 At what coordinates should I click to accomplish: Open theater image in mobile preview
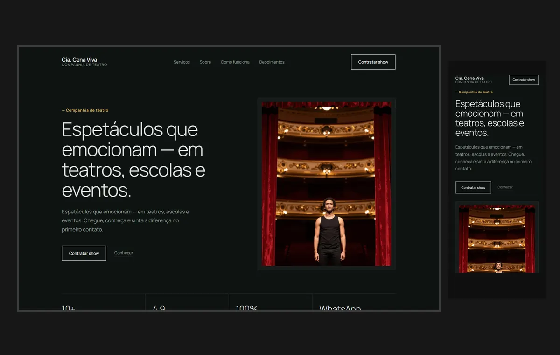(497, 238)
